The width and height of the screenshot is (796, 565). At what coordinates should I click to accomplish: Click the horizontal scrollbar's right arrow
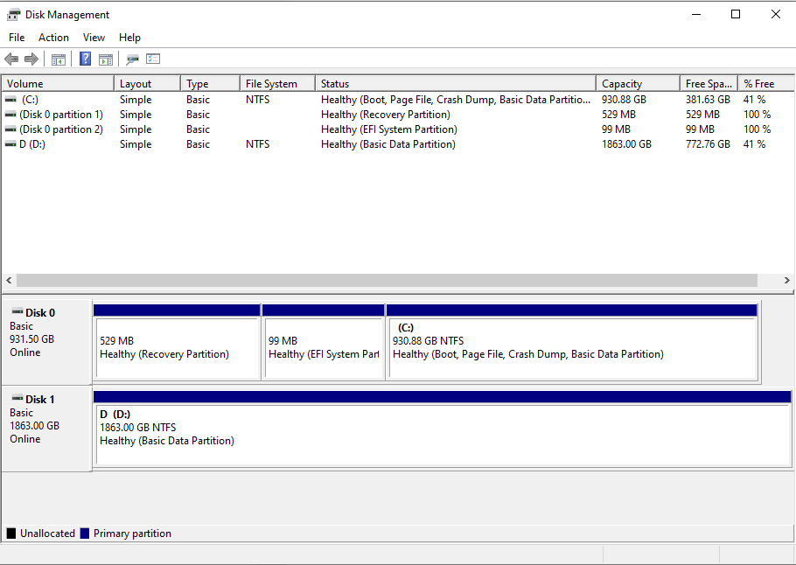[x=787, y=280]
